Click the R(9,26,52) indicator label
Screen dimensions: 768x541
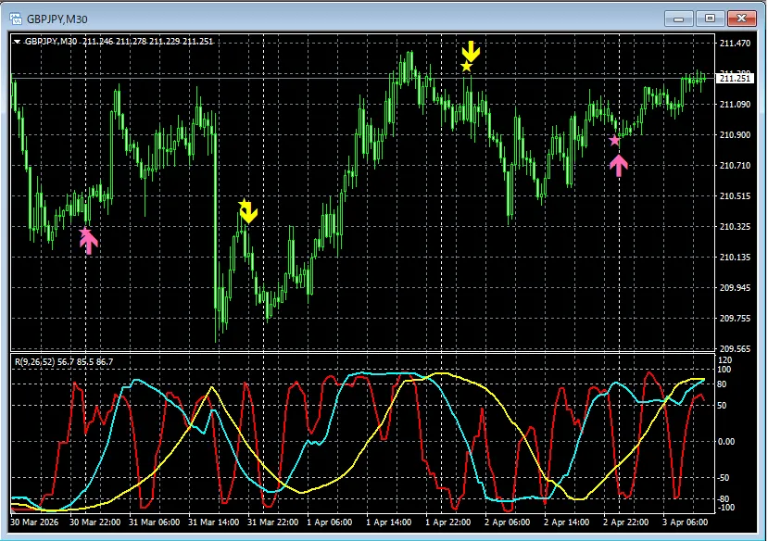pyautogui.click(x=64, y=362)
